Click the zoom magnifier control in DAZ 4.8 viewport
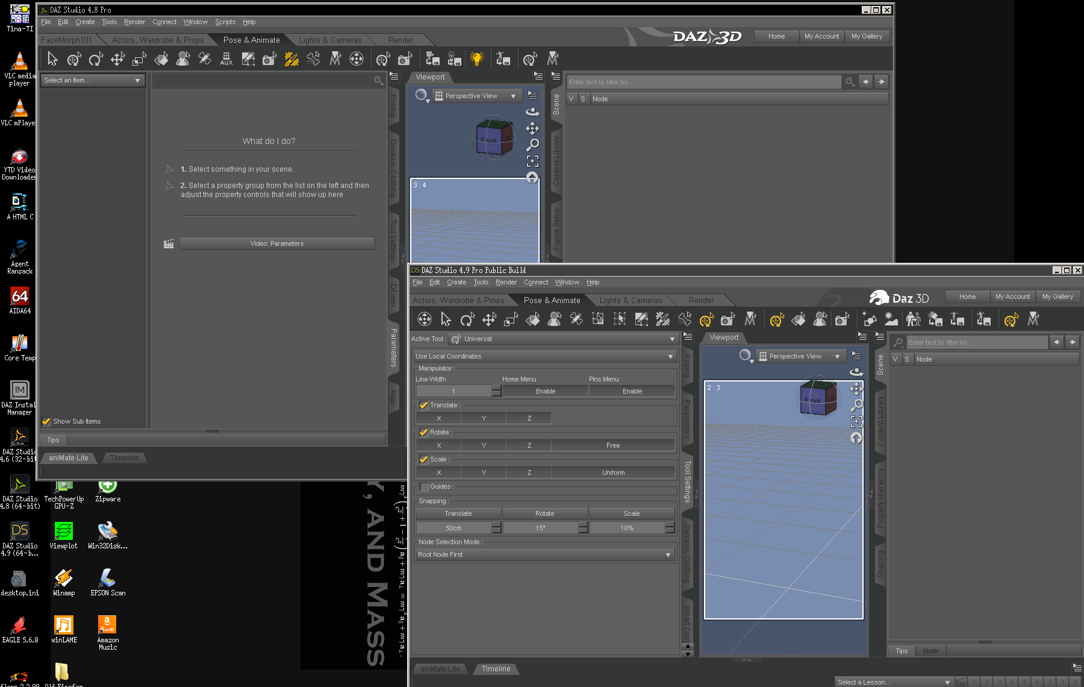 pyautogui.click(x=532, y=145)
